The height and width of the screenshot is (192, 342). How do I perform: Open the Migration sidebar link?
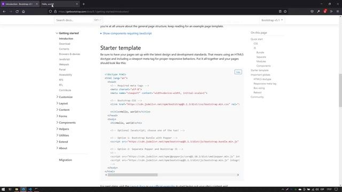(65, 160)
